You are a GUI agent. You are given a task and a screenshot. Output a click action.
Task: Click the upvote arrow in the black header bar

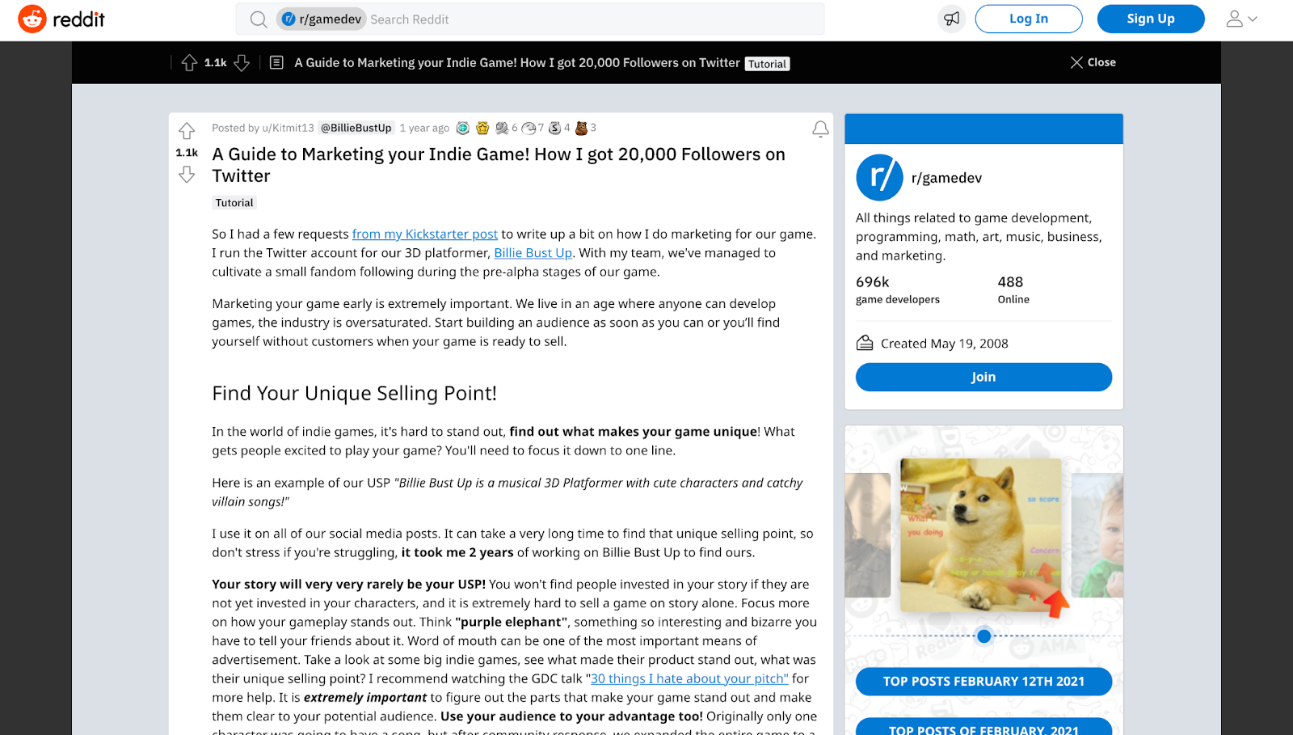pos(190,63)
